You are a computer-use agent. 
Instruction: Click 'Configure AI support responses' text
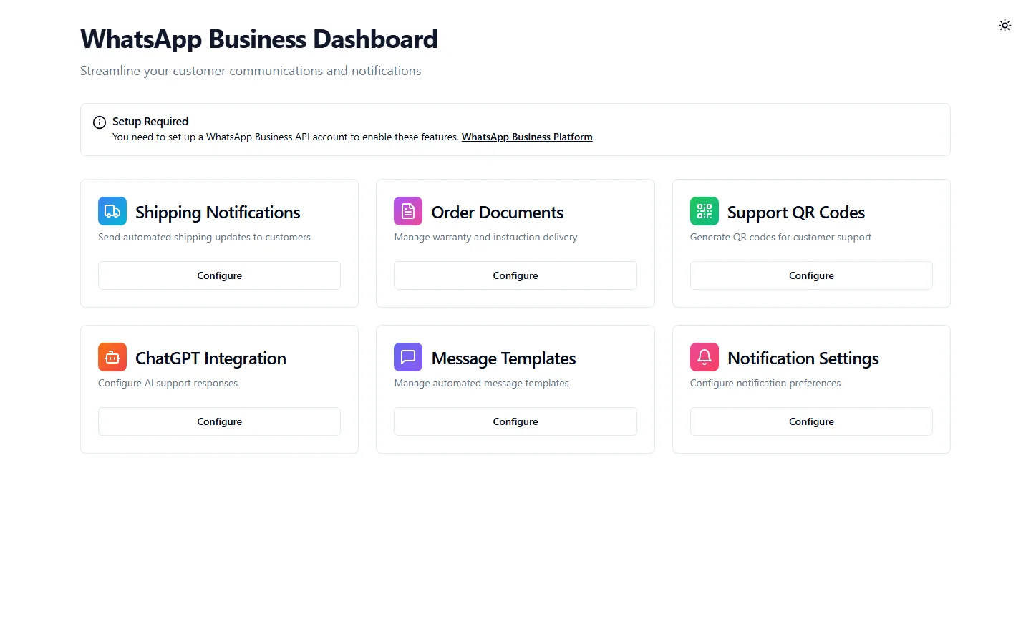(168, 384)
